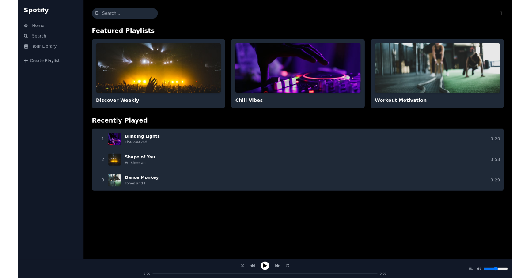The height and width of the screenshot is (278, 530).
Task: Open the Discover Weekly playlist
Action: (x=158, y=74)
